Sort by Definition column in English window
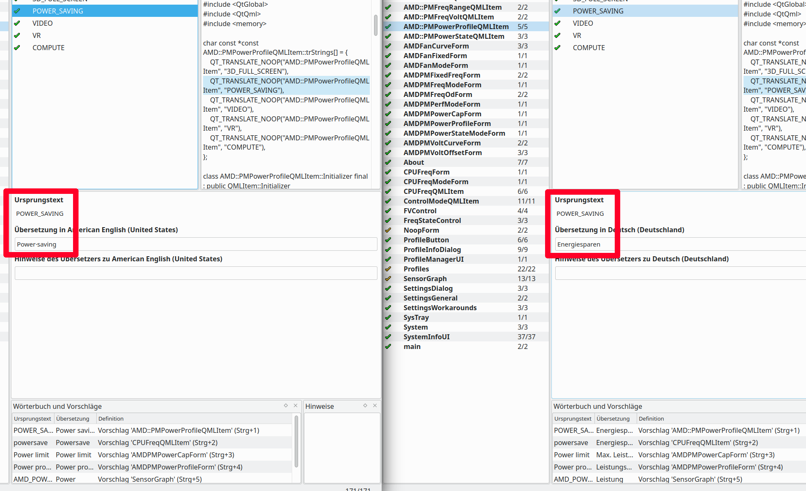The height and width of the screenshot is (491, 806). pos(194,419)
